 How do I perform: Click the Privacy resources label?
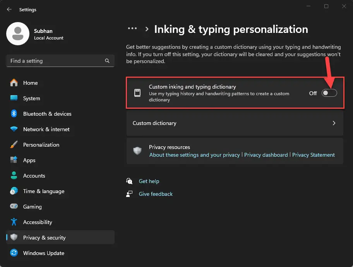tap(170, 147)
